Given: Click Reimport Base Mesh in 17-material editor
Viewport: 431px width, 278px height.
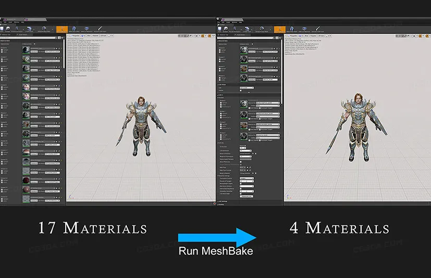Looking at the screenshot, I should [x=44, y=29].
